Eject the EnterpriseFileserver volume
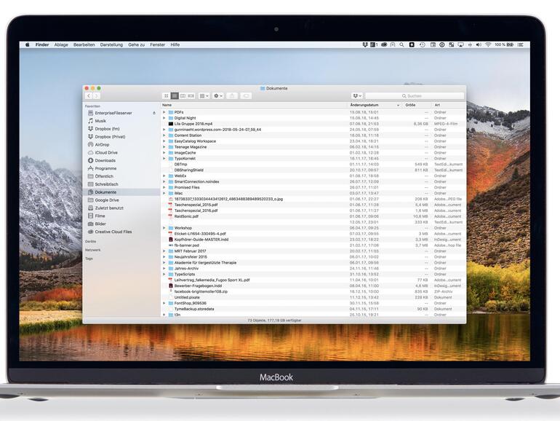 click(x=154, y=113)
